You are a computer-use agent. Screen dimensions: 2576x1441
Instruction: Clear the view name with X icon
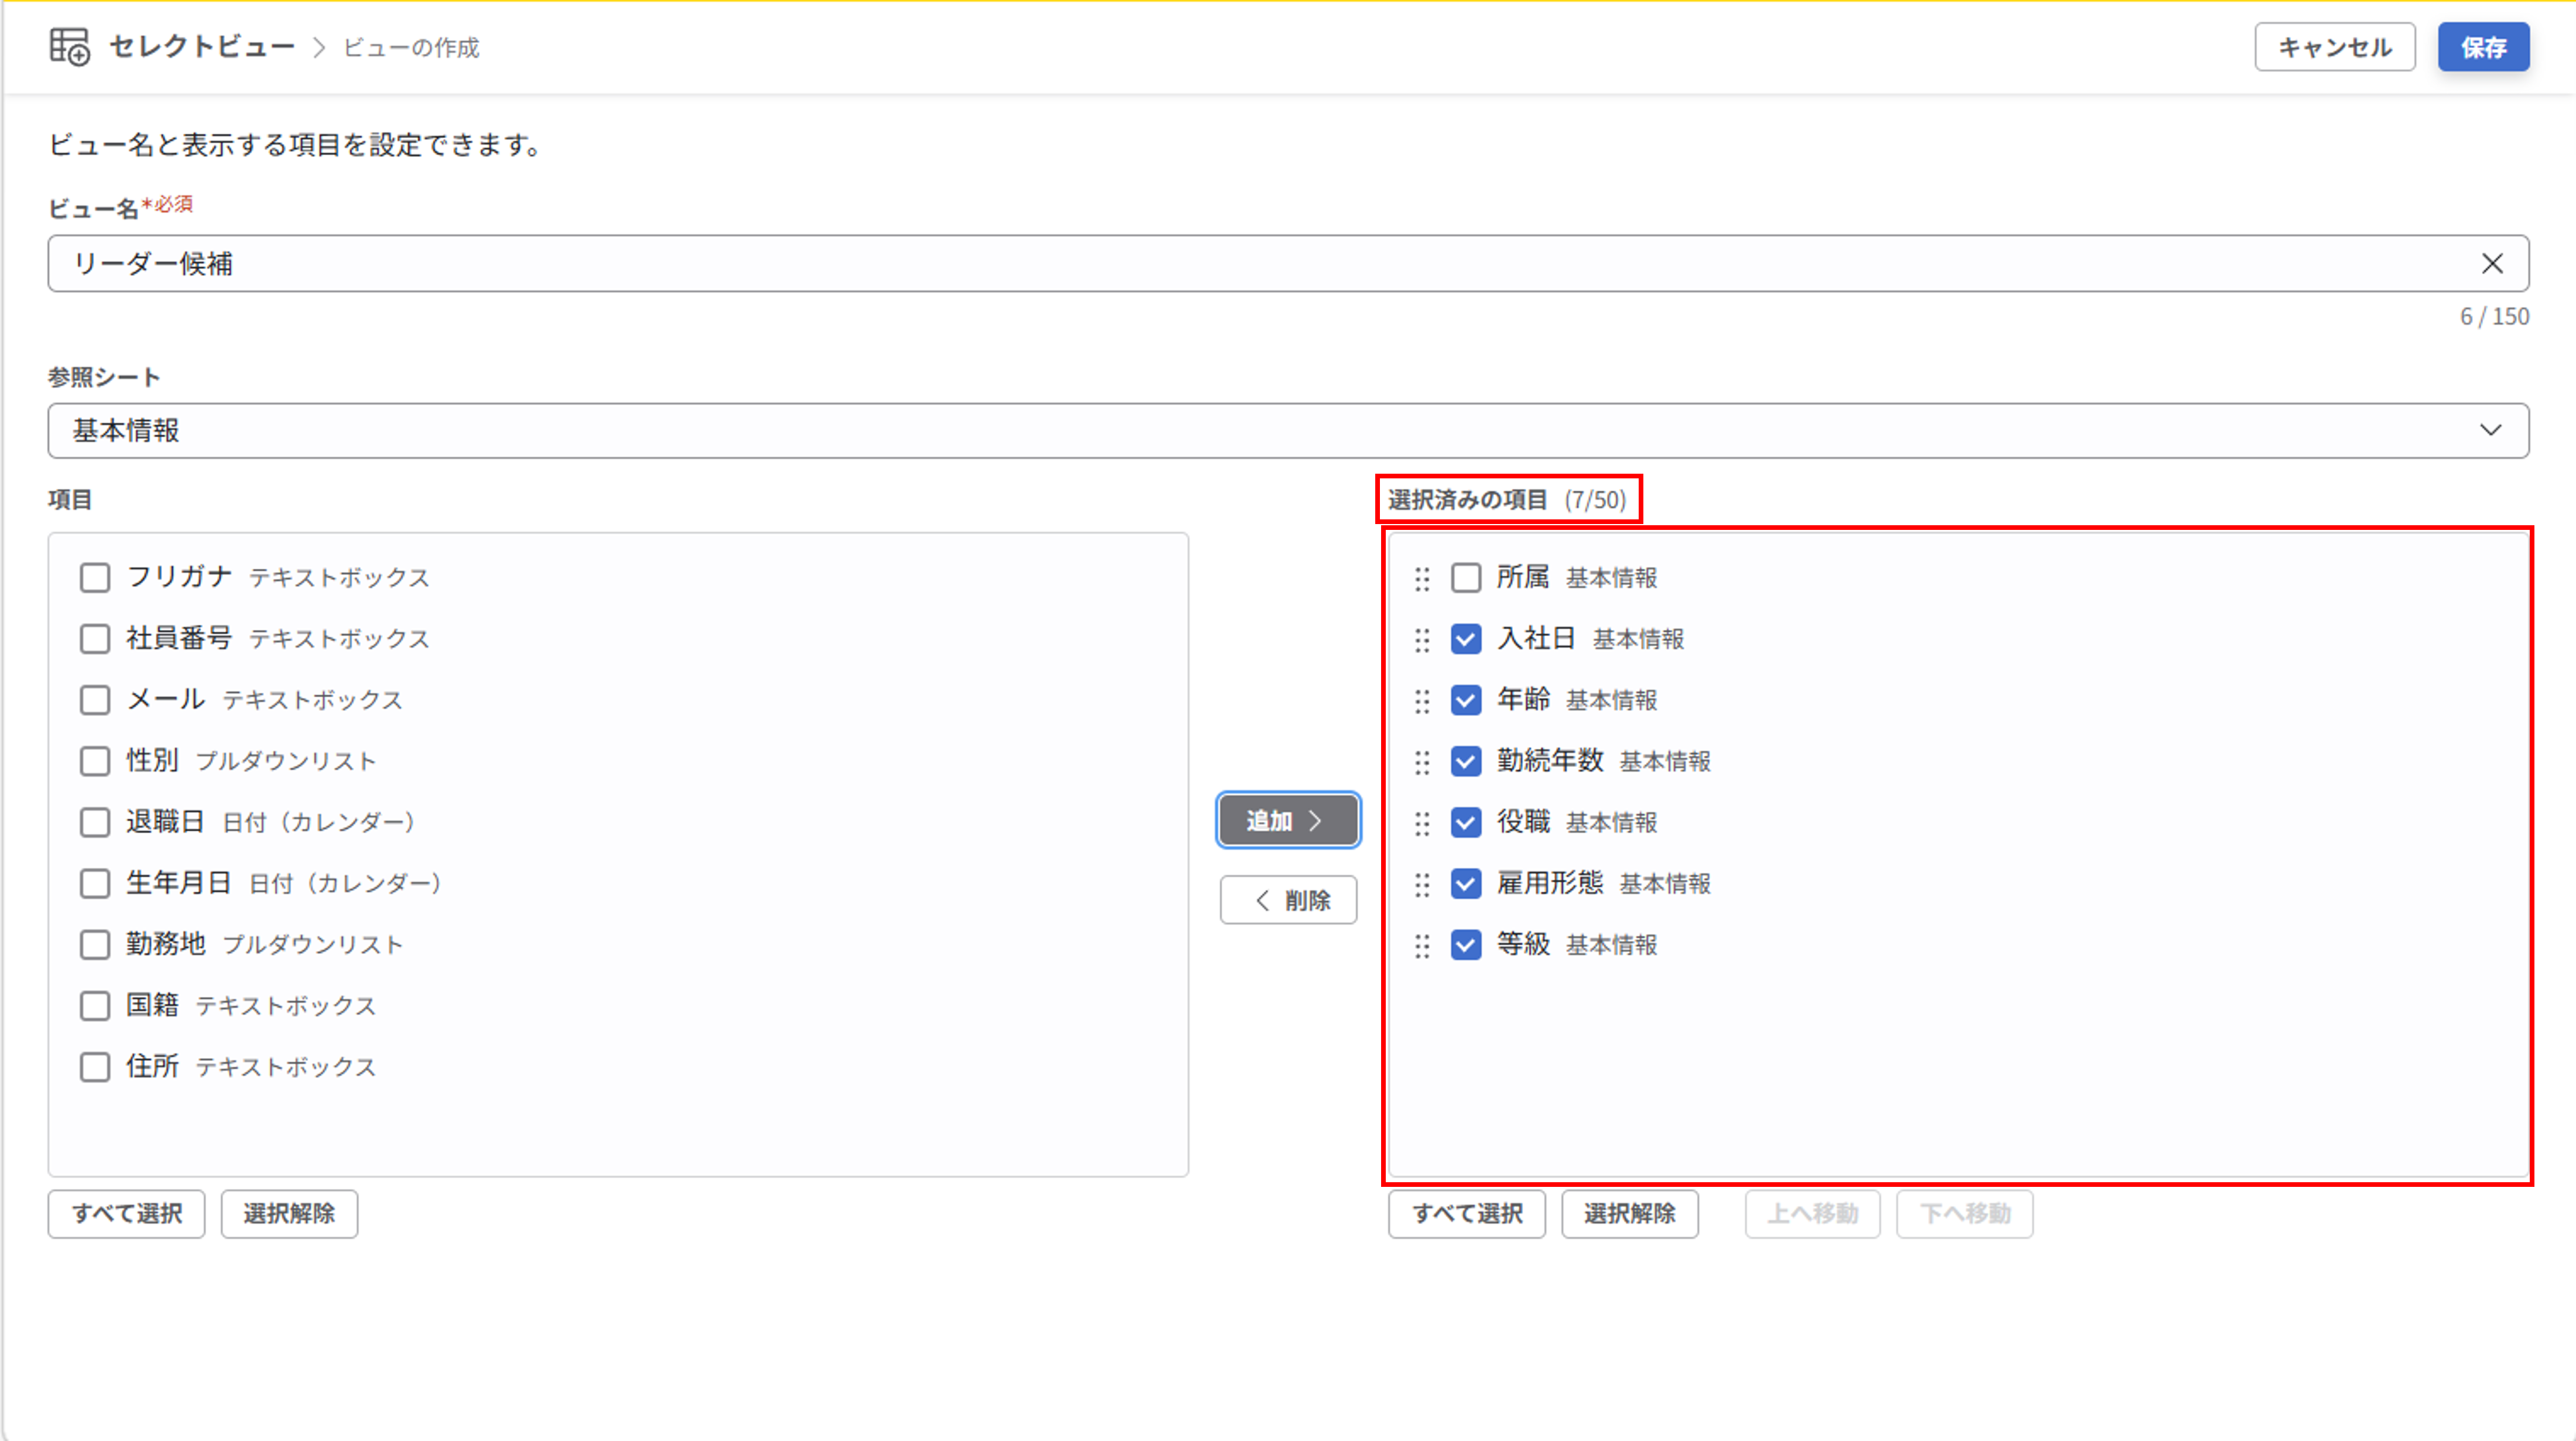pos(2492,264)
